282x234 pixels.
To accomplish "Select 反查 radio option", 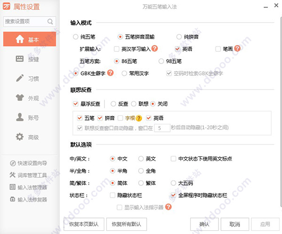I will (113, 104).
